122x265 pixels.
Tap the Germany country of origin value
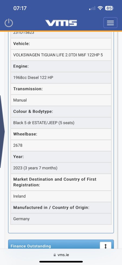pyautogui.click(x=21, y=219)
